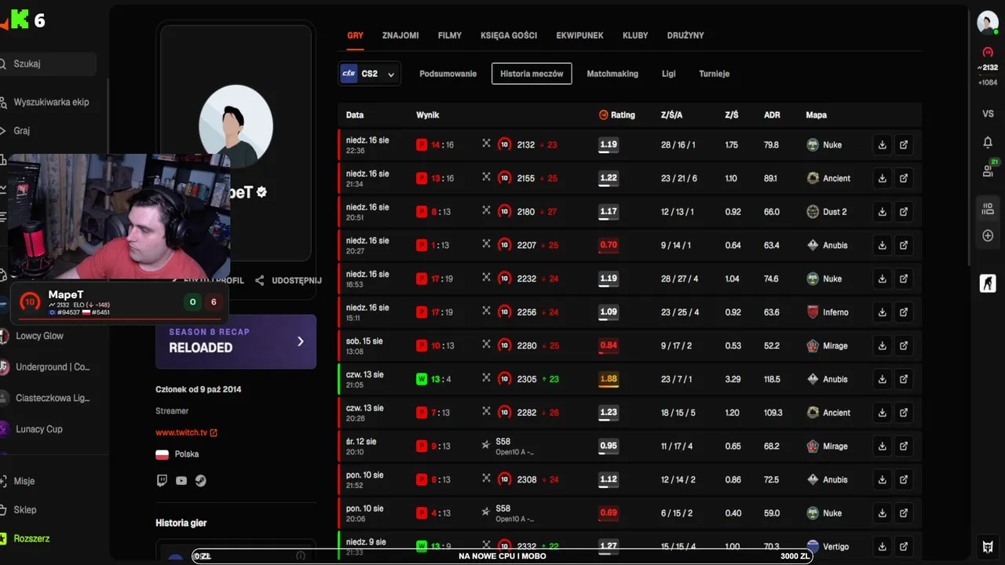Open the CS2 game selector dropdown
This screenshot has width=1005, height=565.
pyautogui.click(x=369, y=74)
